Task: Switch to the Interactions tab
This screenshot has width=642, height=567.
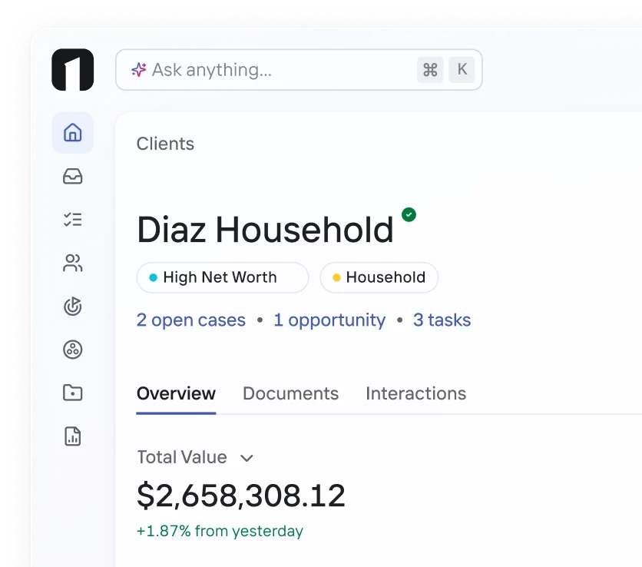Action: (x=416, y=393)
